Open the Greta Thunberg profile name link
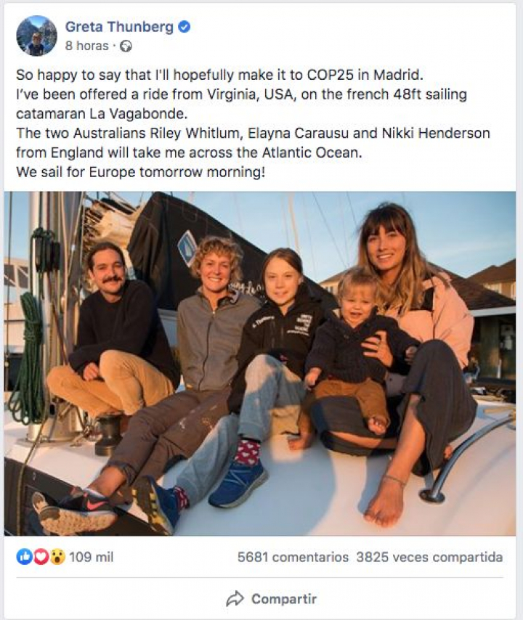 pos(119,27)
